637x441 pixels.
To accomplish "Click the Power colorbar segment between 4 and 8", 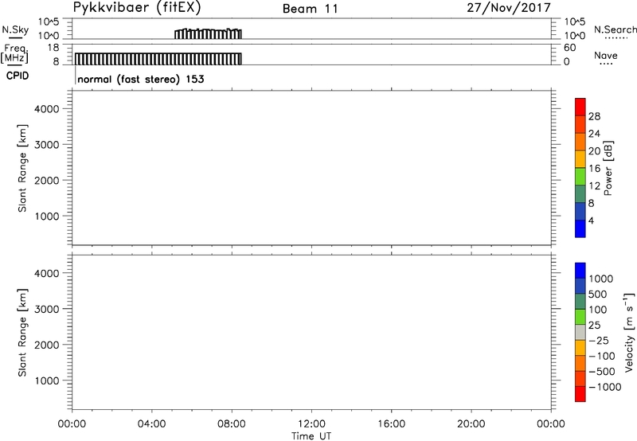I will click(x=580, y=211).
